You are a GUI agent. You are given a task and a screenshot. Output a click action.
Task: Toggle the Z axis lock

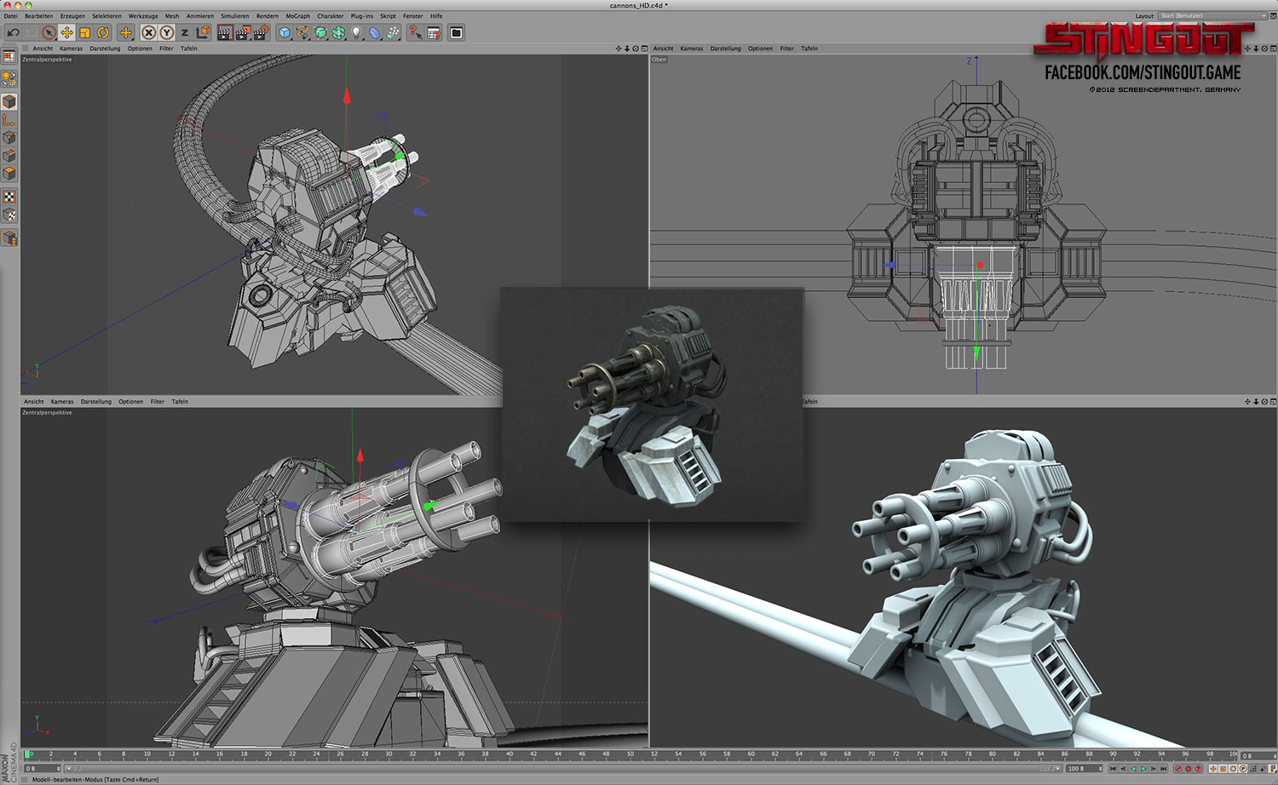pyautogui.click(x=184, y=32)
